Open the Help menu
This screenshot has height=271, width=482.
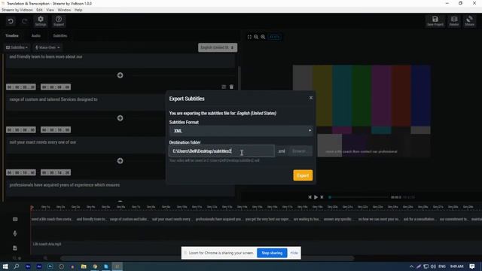pos(78,10)
